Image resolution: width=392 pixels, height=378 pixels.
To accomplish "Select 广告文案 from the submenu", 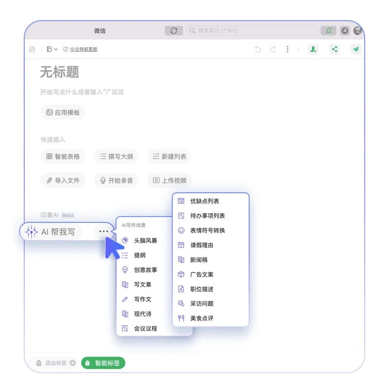I will click(x=202, y=275).
